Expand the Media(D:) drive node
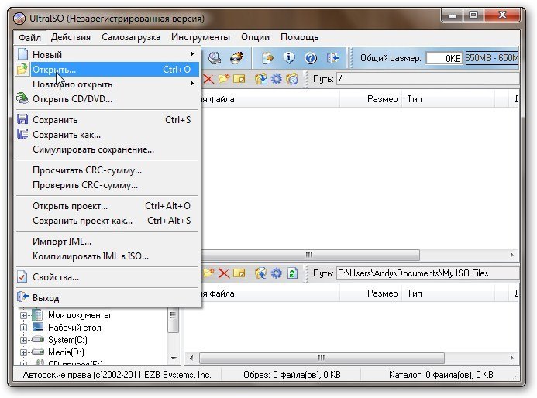This screenshot has width=537, height=398. (23, 352)
